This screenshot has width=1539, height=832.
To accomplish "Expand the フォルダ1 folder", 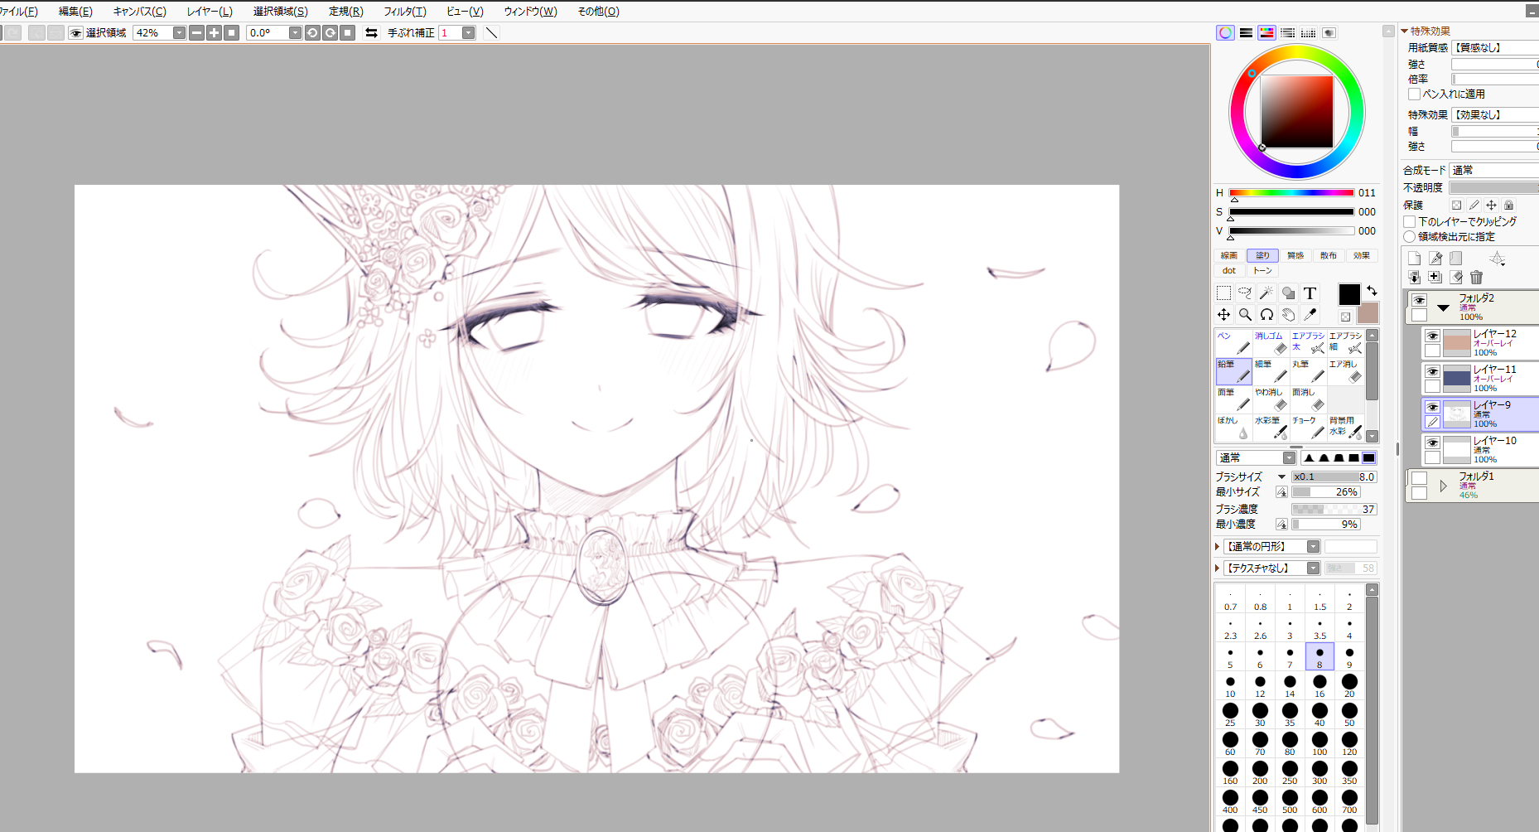I will coord(1443,486).
